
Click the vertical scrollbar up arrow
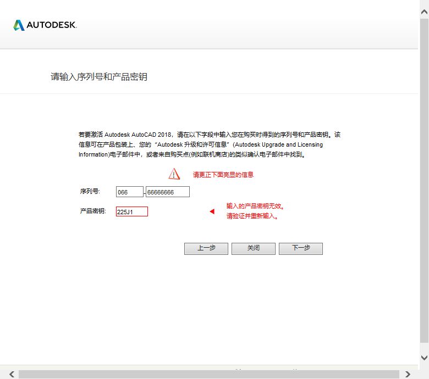(x=424, y=12)
